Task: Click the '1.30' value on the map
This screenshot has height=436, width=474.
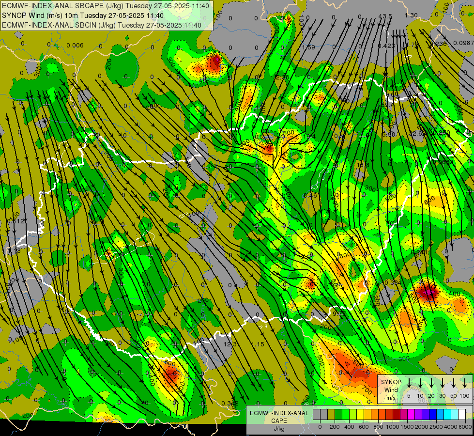Action: pyautogui.click(x=411, y=15)
